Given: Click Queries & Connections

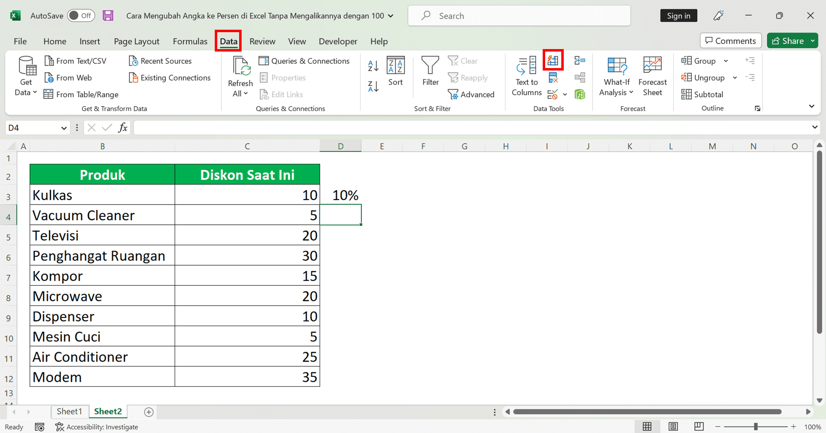Looking at the screenshot, I should tap(304, 61).
